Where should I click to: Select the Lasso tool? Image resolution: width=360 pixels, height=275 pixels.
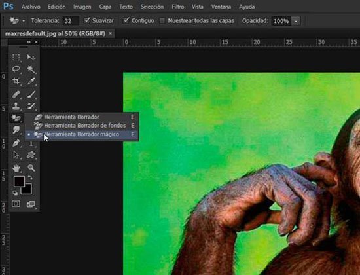pos(16,69)
